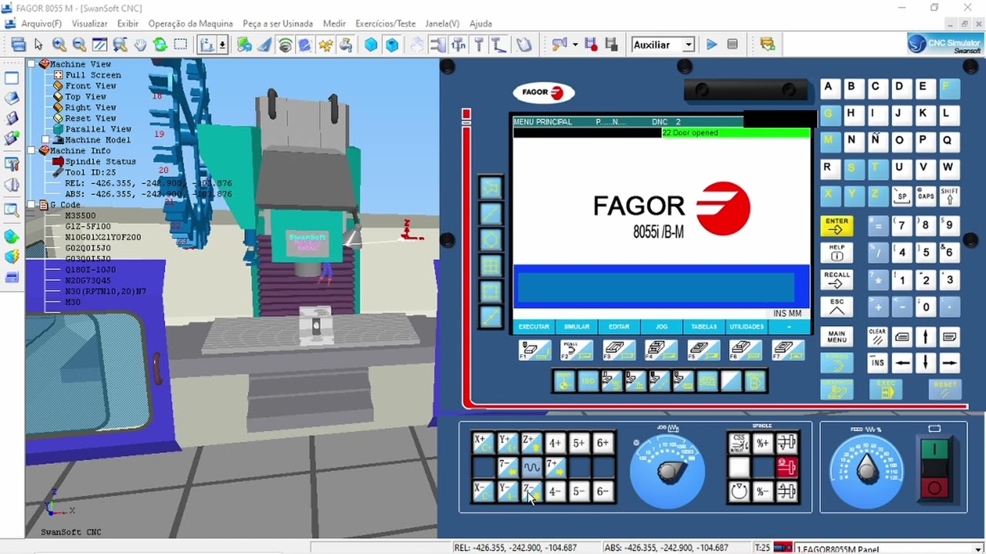Click the start recording video icon
The width and height of the screenshot is (986, 554).
point(591,45)
